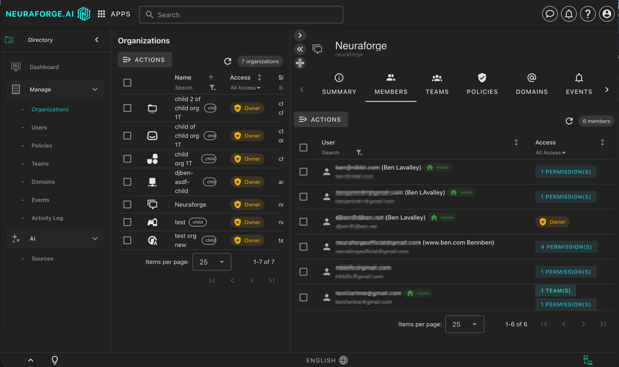
Task: Check the member row with Owner access
Action: pyautogui.click(x=303, y=222)
